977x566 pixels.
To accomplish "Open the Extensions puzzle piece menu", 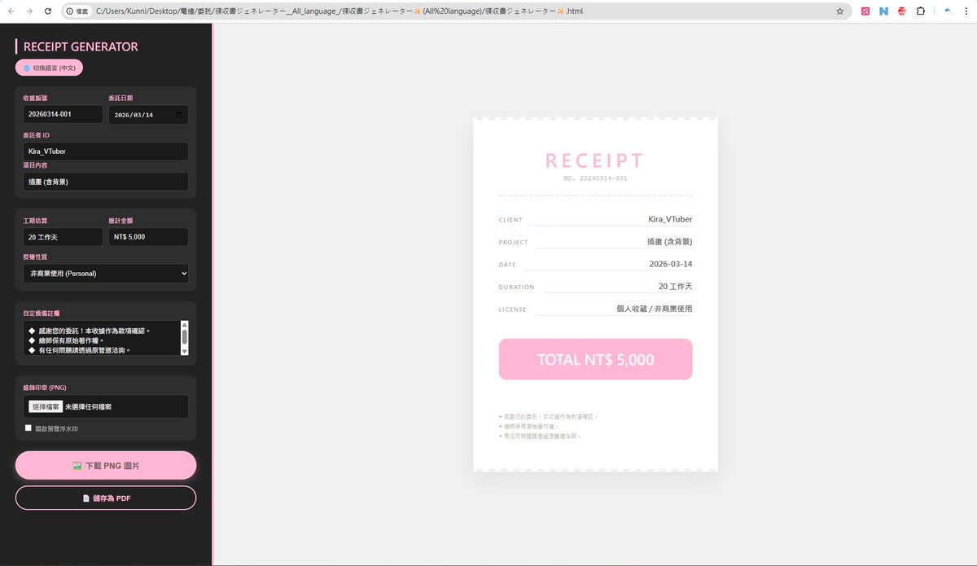I will point(921,11).
